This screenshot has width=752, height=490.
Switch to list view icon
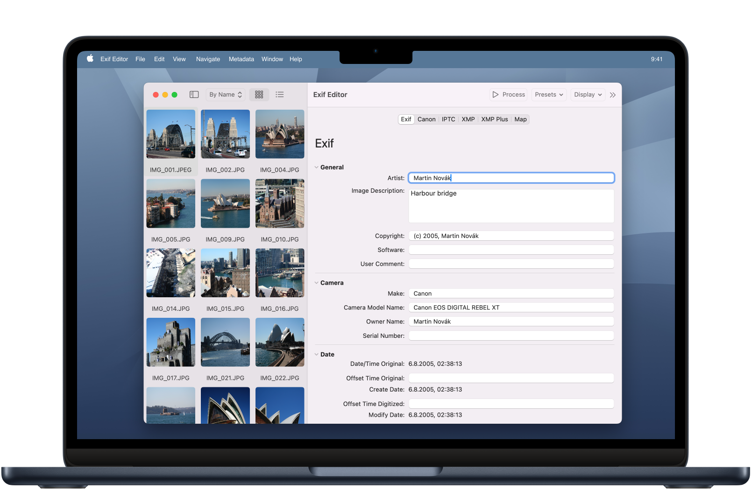[279, 94]
